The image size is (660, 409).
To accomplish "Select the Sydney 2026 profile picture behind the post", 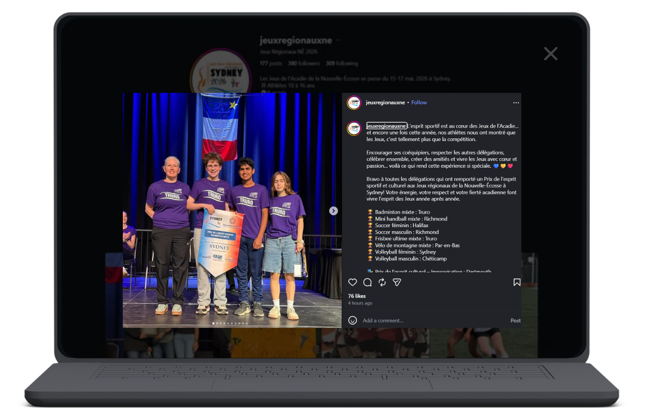I will pyautogui.click(x=221, y=77).
